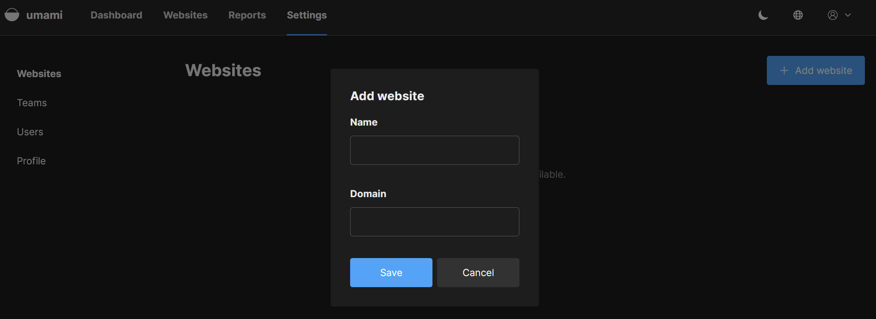
Task: Click the Domain input field
Action: pyautogui.click(x=435, y=222)
